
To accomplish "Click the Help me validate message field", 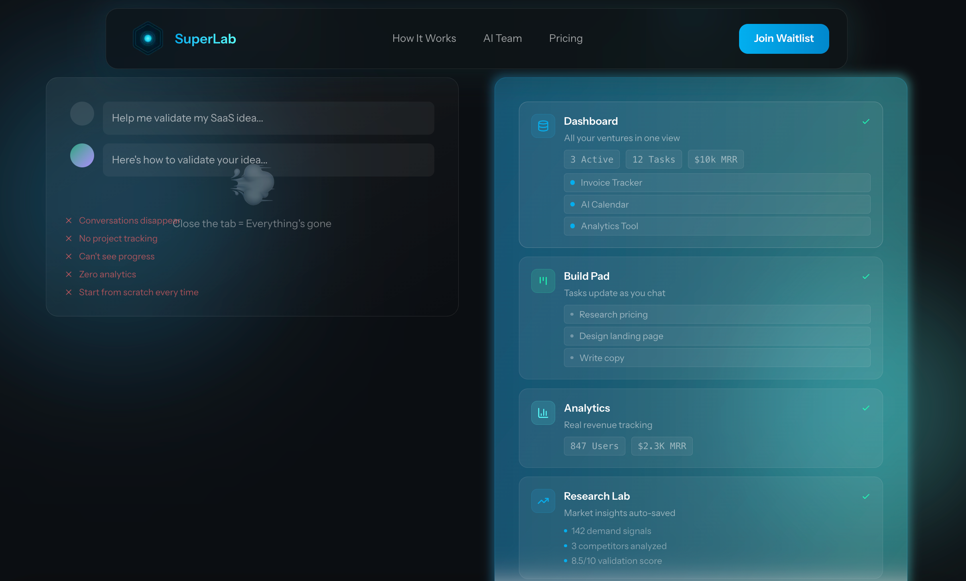I will 268,118.
